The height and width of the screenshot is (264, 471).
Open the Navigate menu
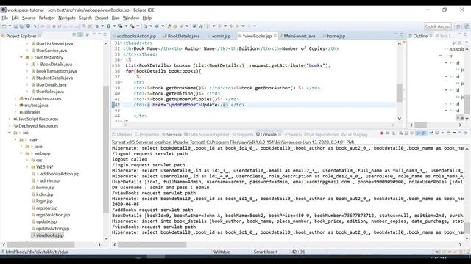click(x=67, y=18)
